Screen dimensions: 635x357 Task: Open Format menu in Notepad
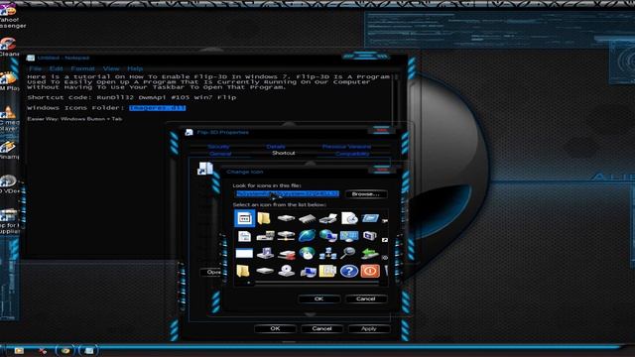click(x=82, y=68)
